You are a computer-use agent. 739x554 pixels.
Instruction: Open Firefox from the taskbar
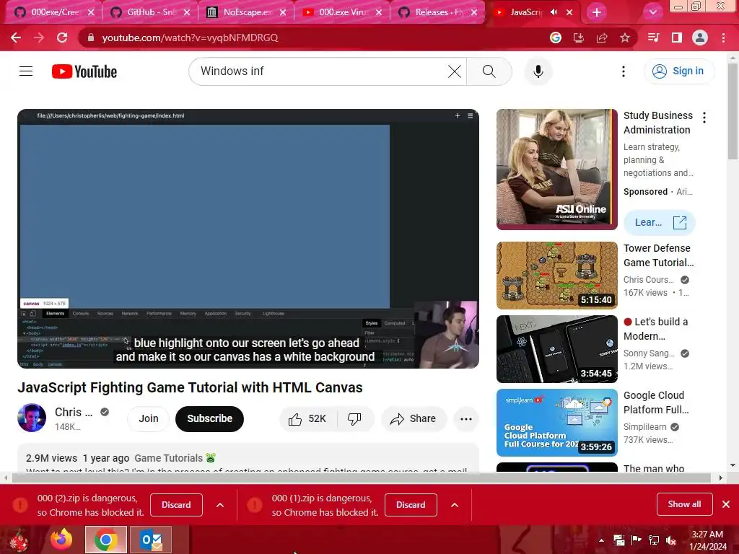point(62,540)
